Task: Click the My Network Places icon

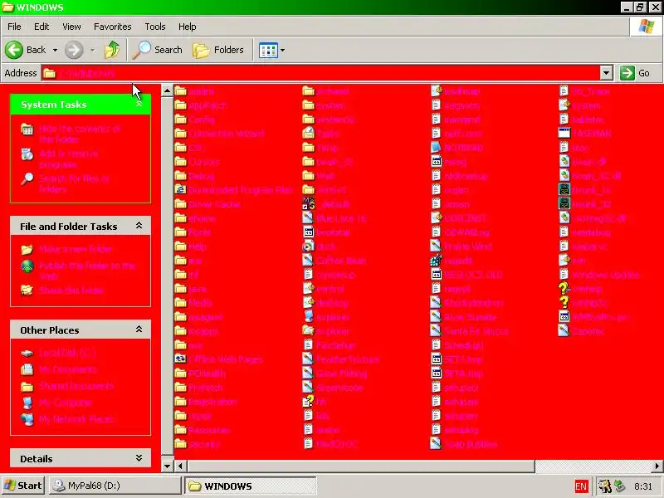Action: tap(27, 419)
